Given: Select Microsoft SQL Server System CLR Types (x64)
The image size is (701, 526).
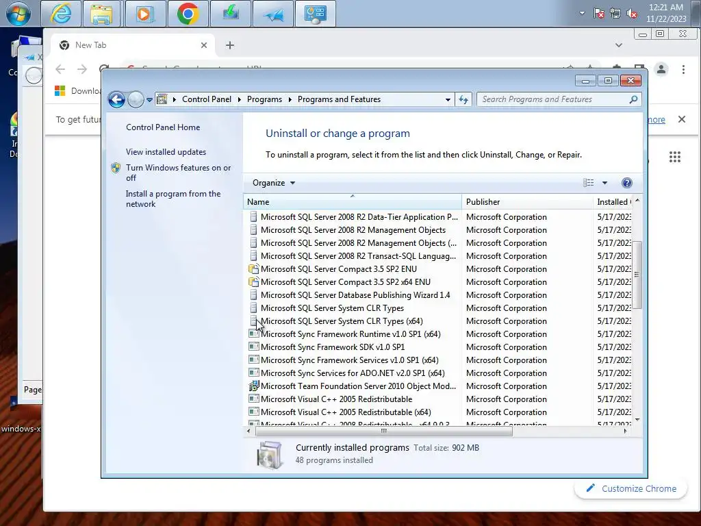Looking at the screenshot, I should (x=342, y=321).
